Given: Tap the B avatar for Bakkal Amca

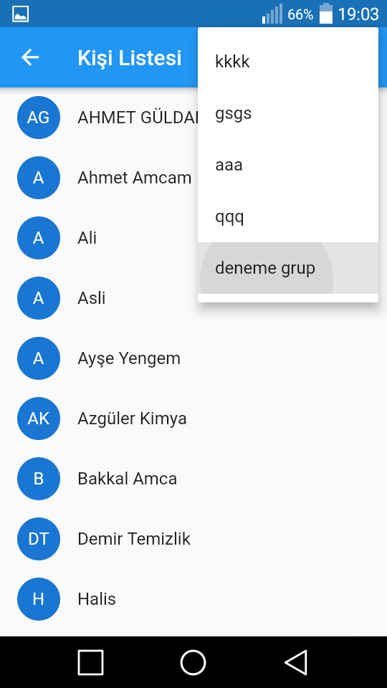Looking at the screenshot, I should pos(39,479).
